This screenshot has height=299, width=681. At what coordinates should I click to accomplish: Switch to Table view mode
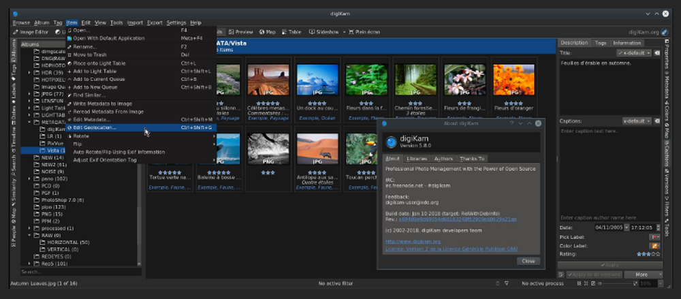291,32
